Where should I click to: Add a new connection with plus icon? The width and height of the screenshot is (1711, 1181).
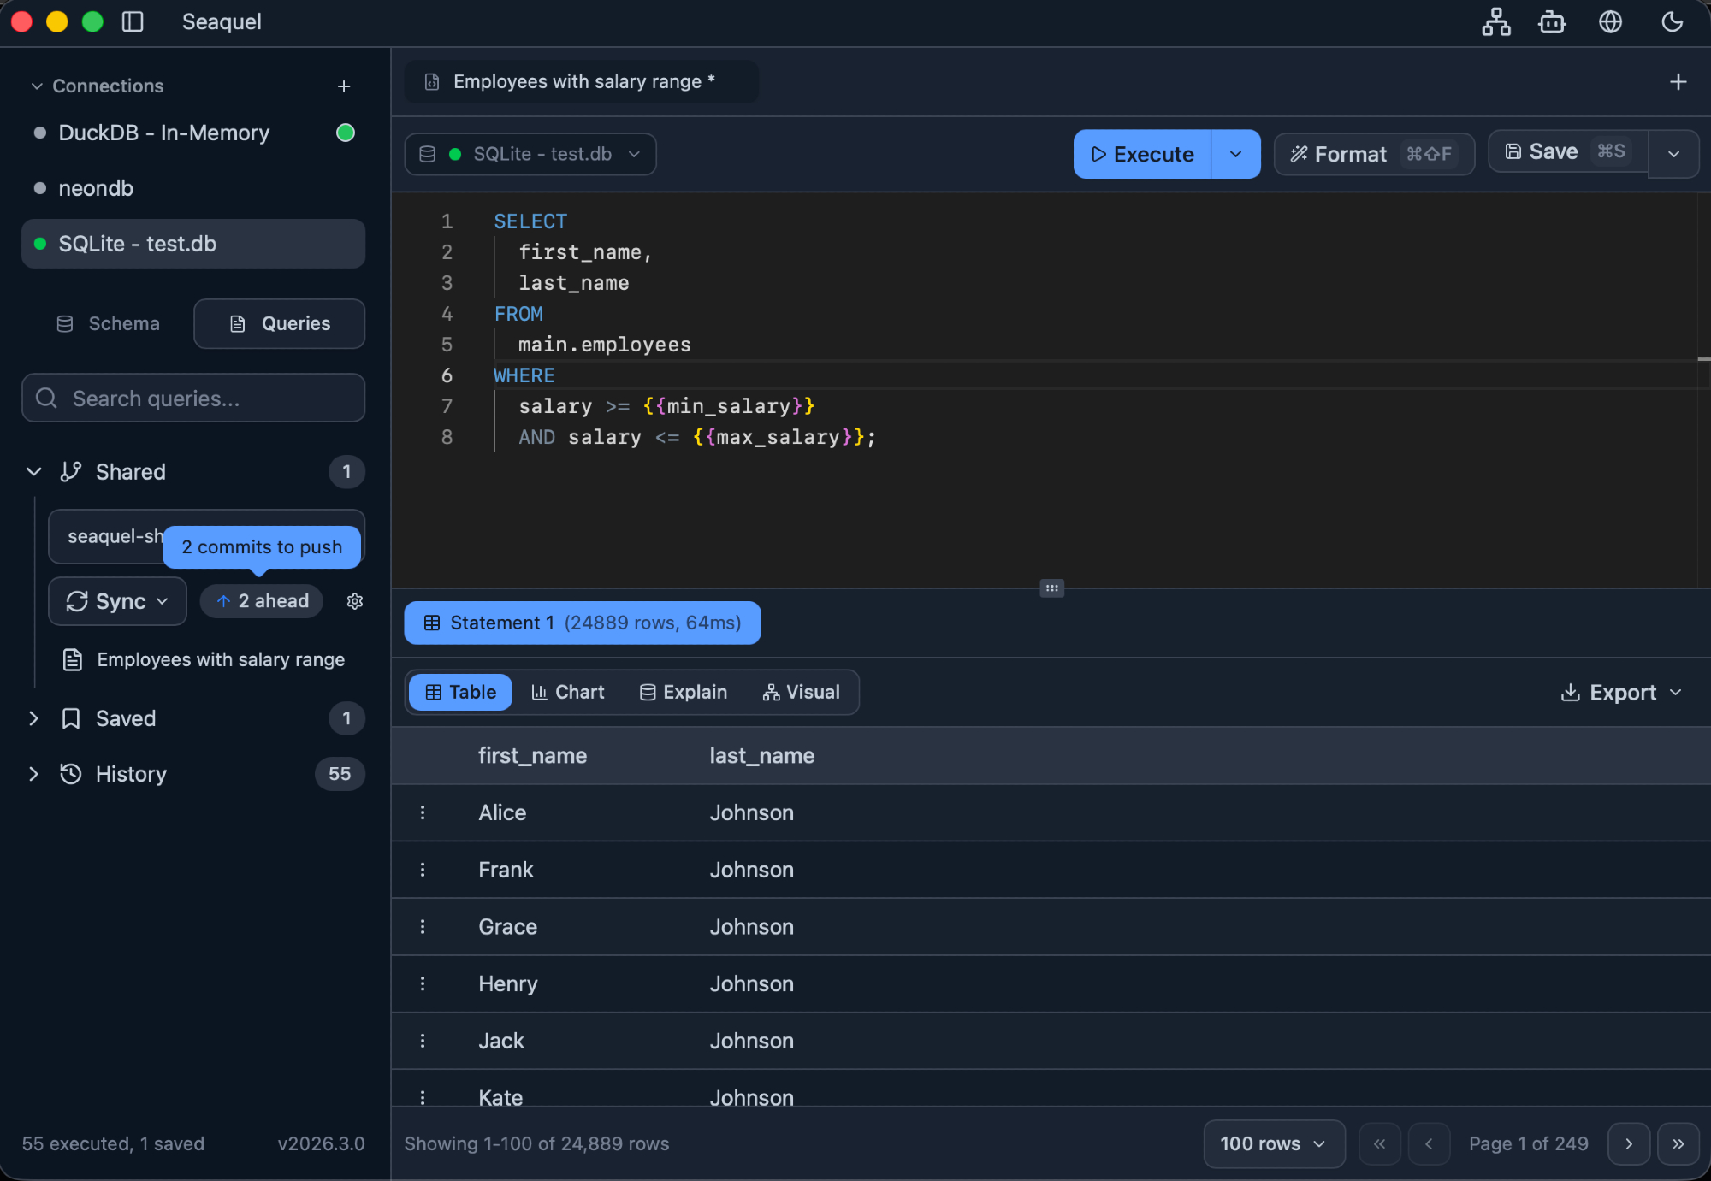coord(344,86)
